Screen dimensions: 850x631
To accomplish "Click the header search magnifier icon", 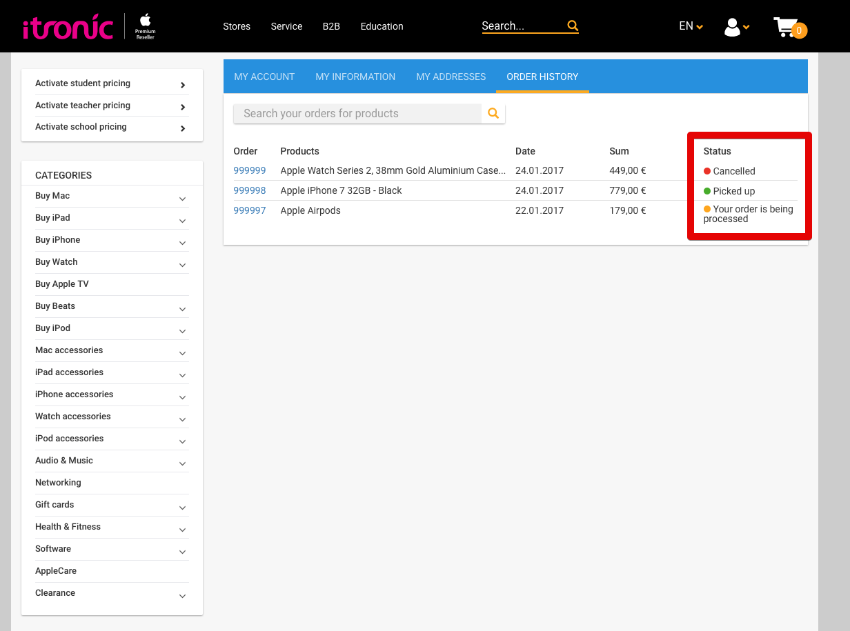I will tap(573, 26).
